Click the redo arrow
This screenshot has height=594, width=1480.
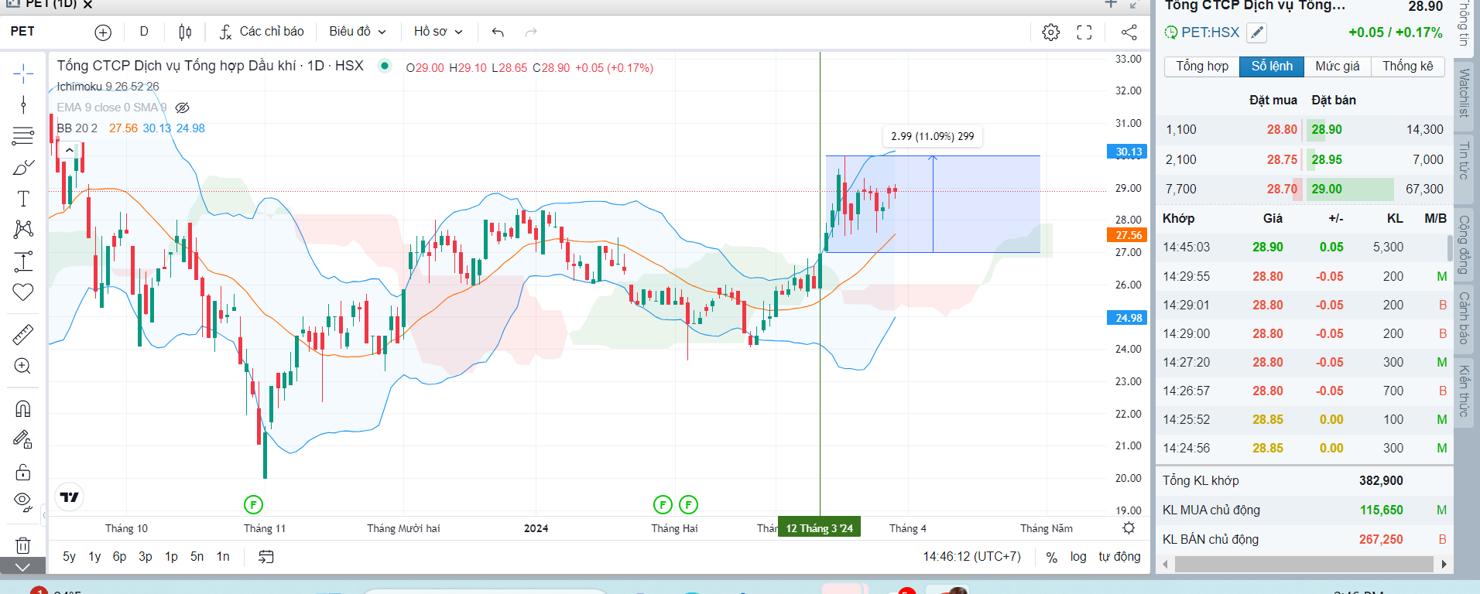click(x=531, y=32)
